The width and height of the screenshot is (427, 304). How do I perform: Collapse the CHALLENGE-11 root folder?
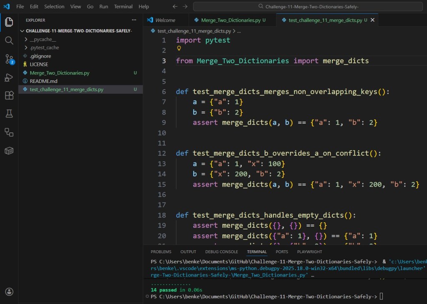point(23,31)
